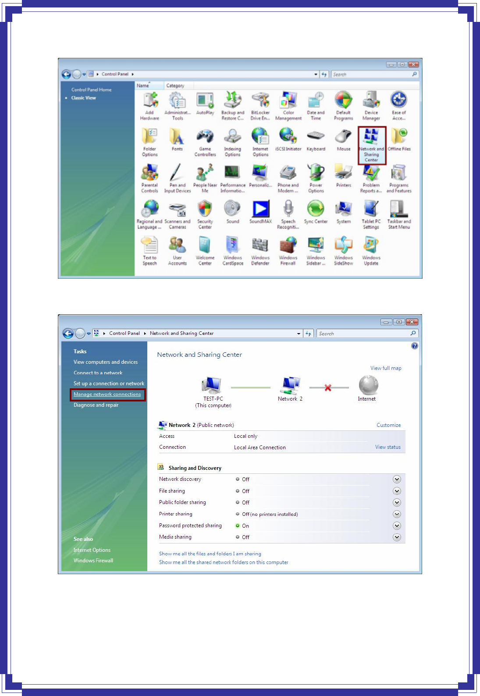This screenshot has height=696, width=480.
Task: Open Parental Controls
Action: [x=149, y=179]
